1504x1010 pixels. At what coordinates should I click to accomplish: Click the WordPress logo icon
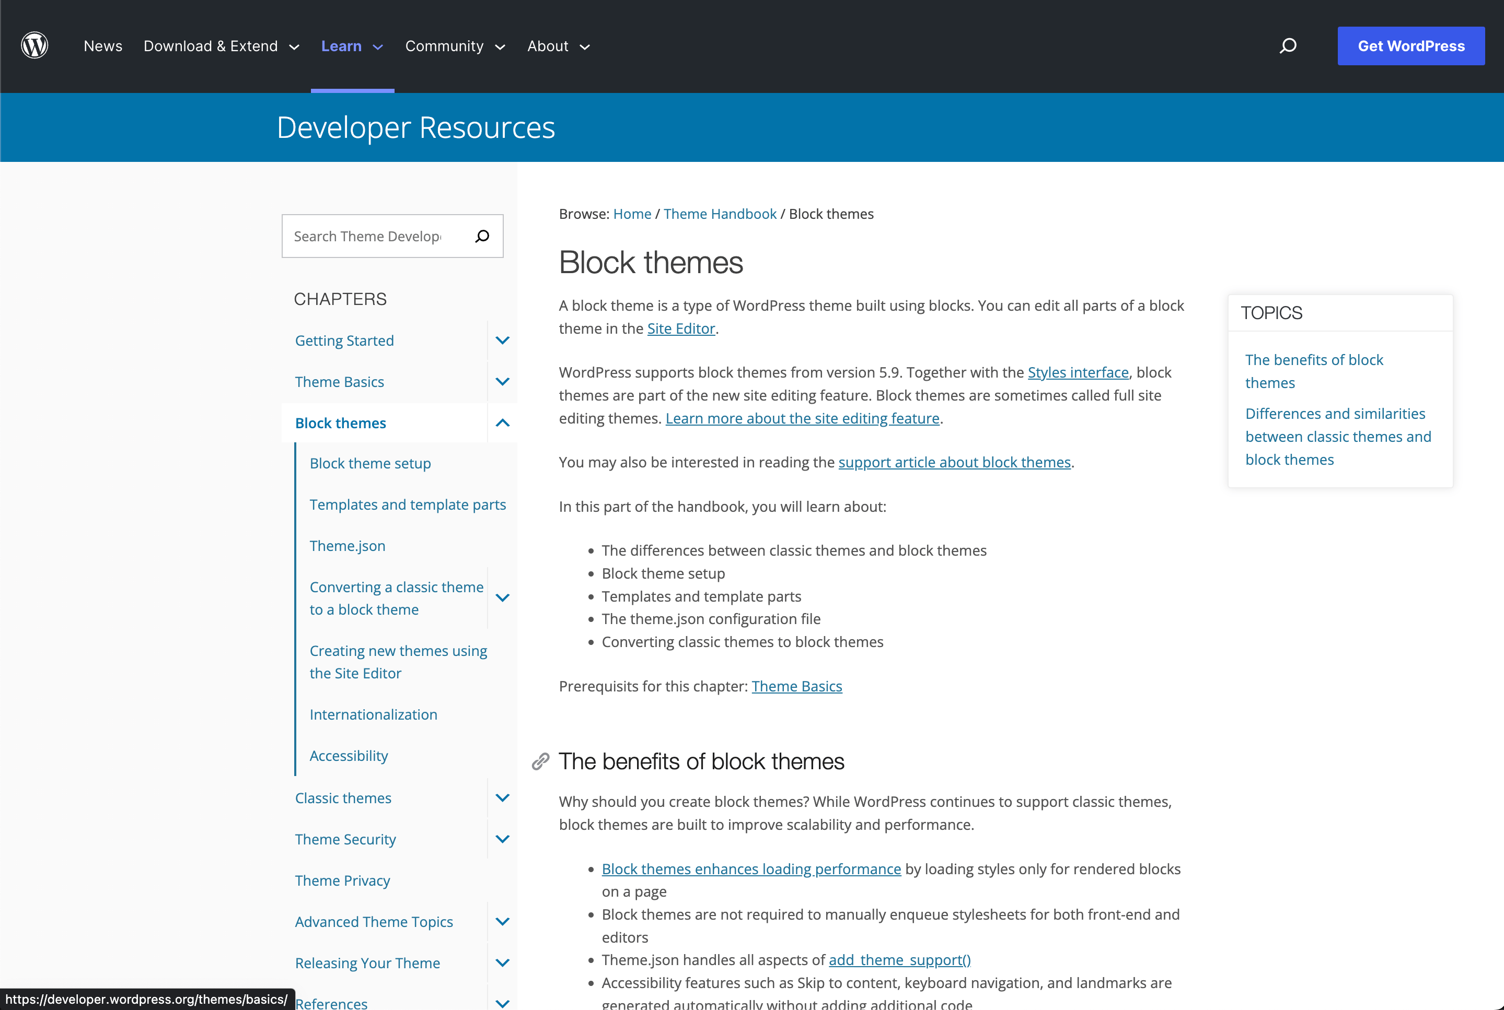[x=35, y=46]
